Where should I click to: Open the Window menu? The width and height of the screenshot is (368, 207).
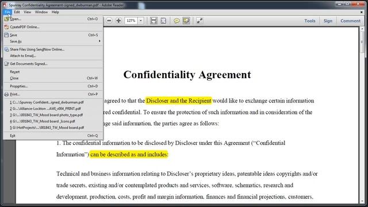pyautogui.click(x=41, y=12)
